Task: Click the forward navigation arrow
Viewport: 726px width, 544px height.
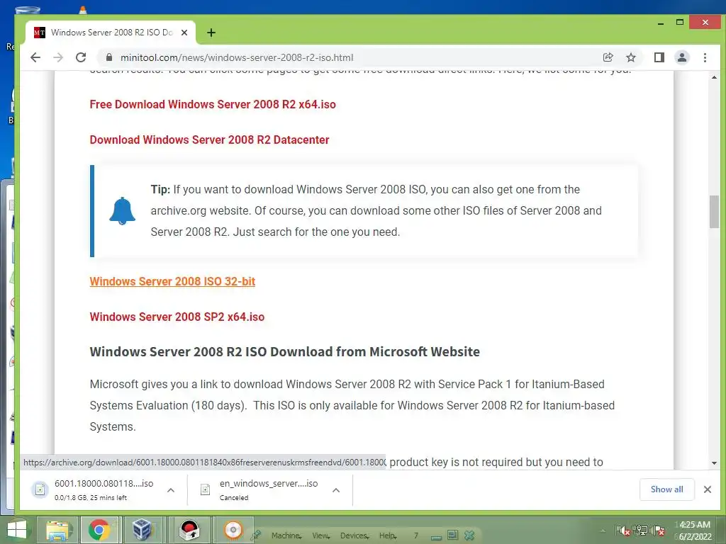Action: click(58, 57)
